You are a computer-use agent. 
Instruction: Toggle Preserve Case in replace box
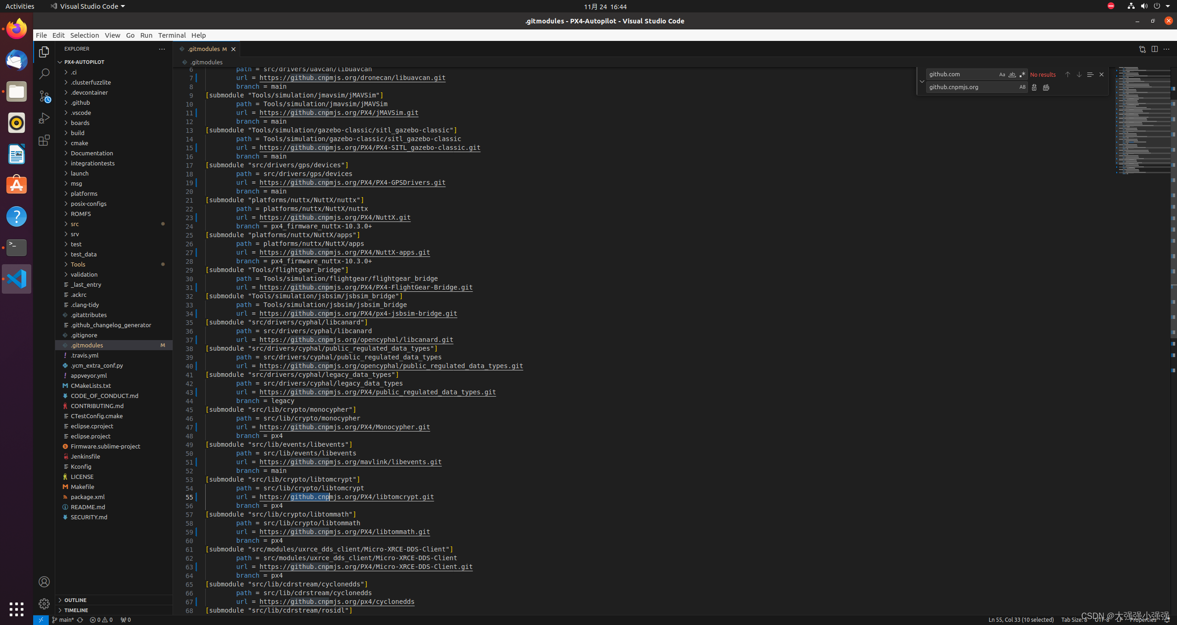point(1022,87)
